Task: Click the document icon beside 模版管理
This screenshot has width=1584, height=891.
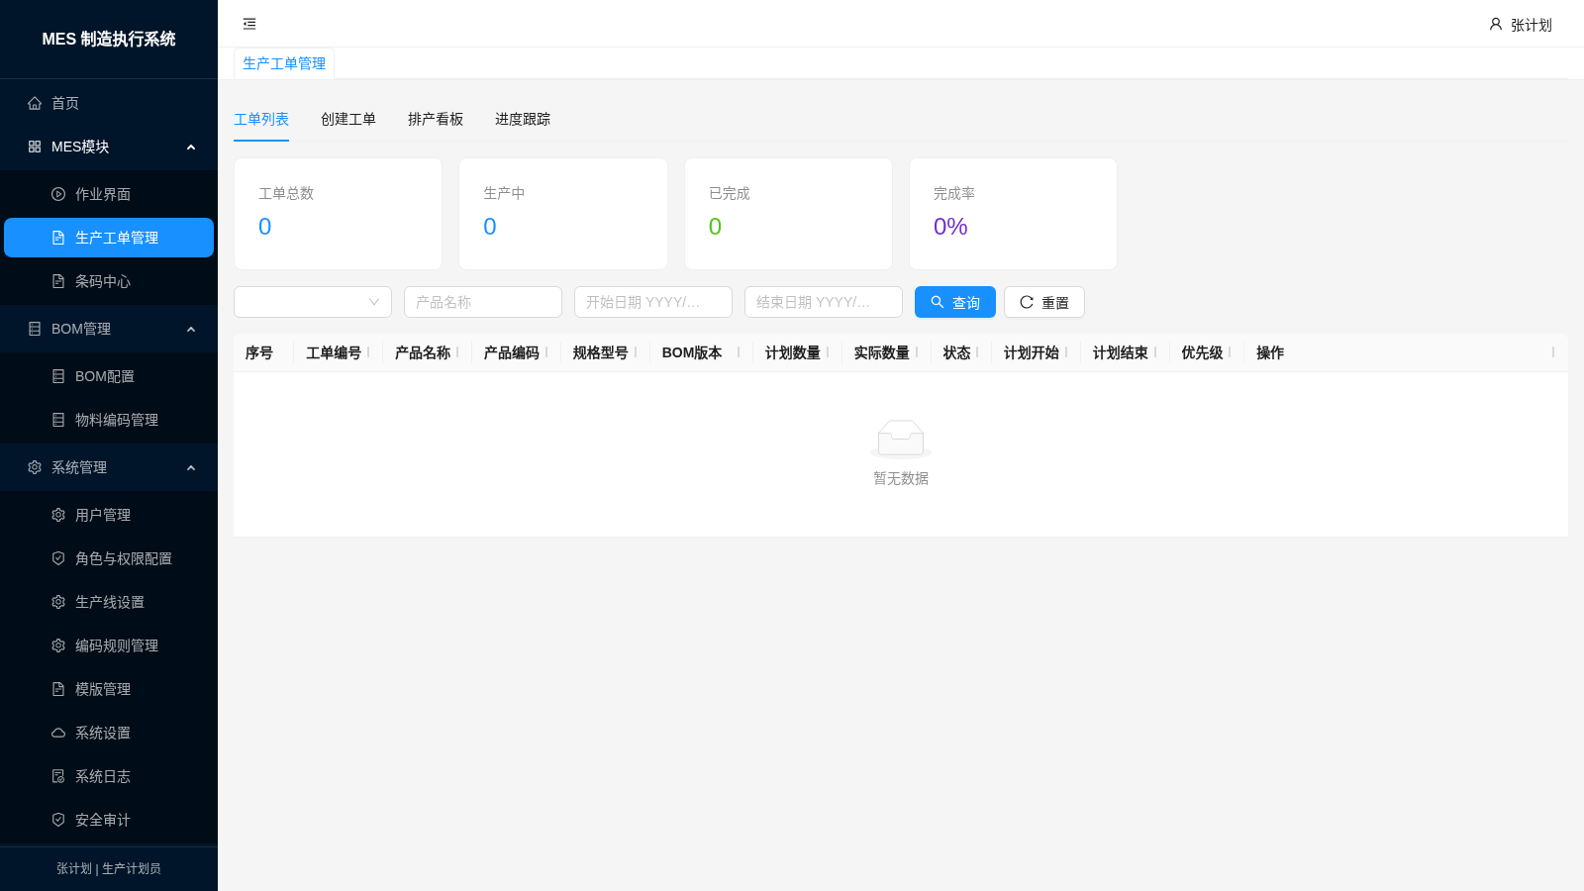Action: [x=58, y=689]
